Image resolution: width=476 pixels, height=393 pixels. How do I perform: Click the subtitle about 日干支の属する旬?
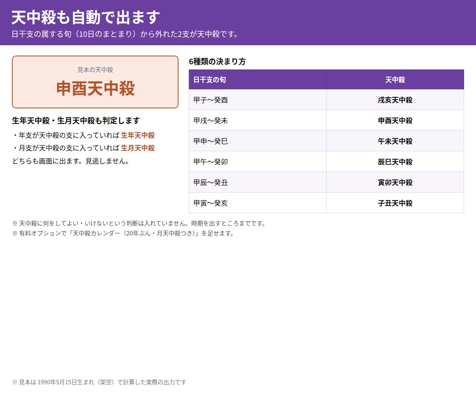[x=125, y=34]
